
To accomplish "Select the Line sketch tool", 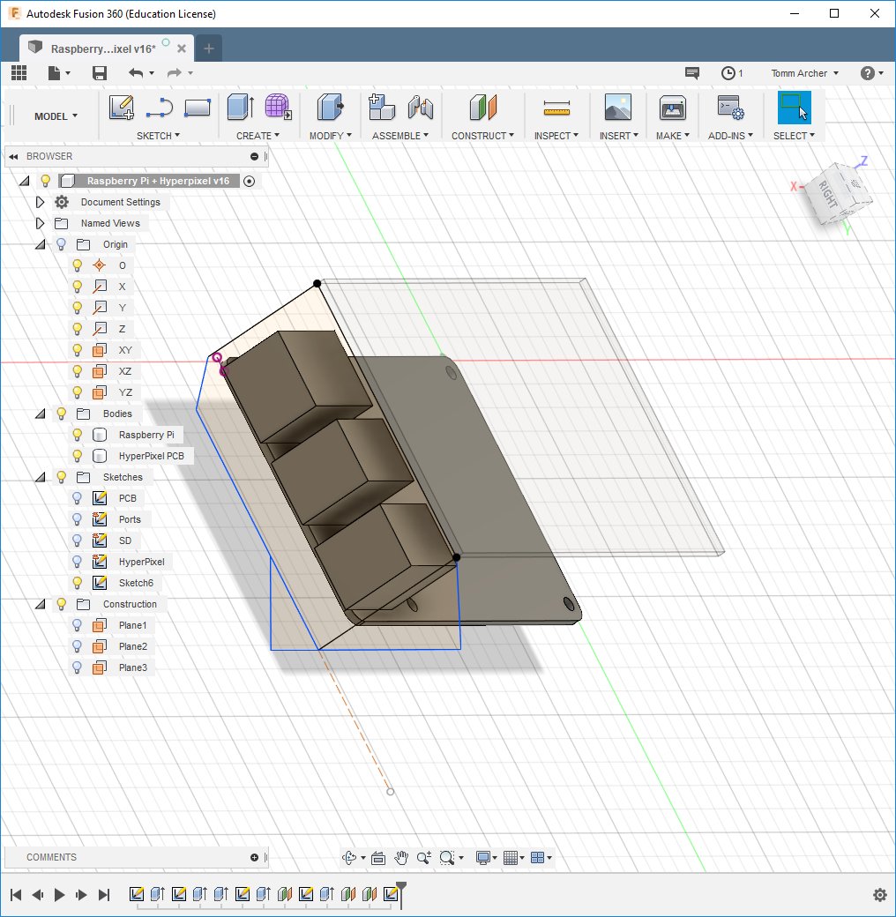I will pos(159,108).
